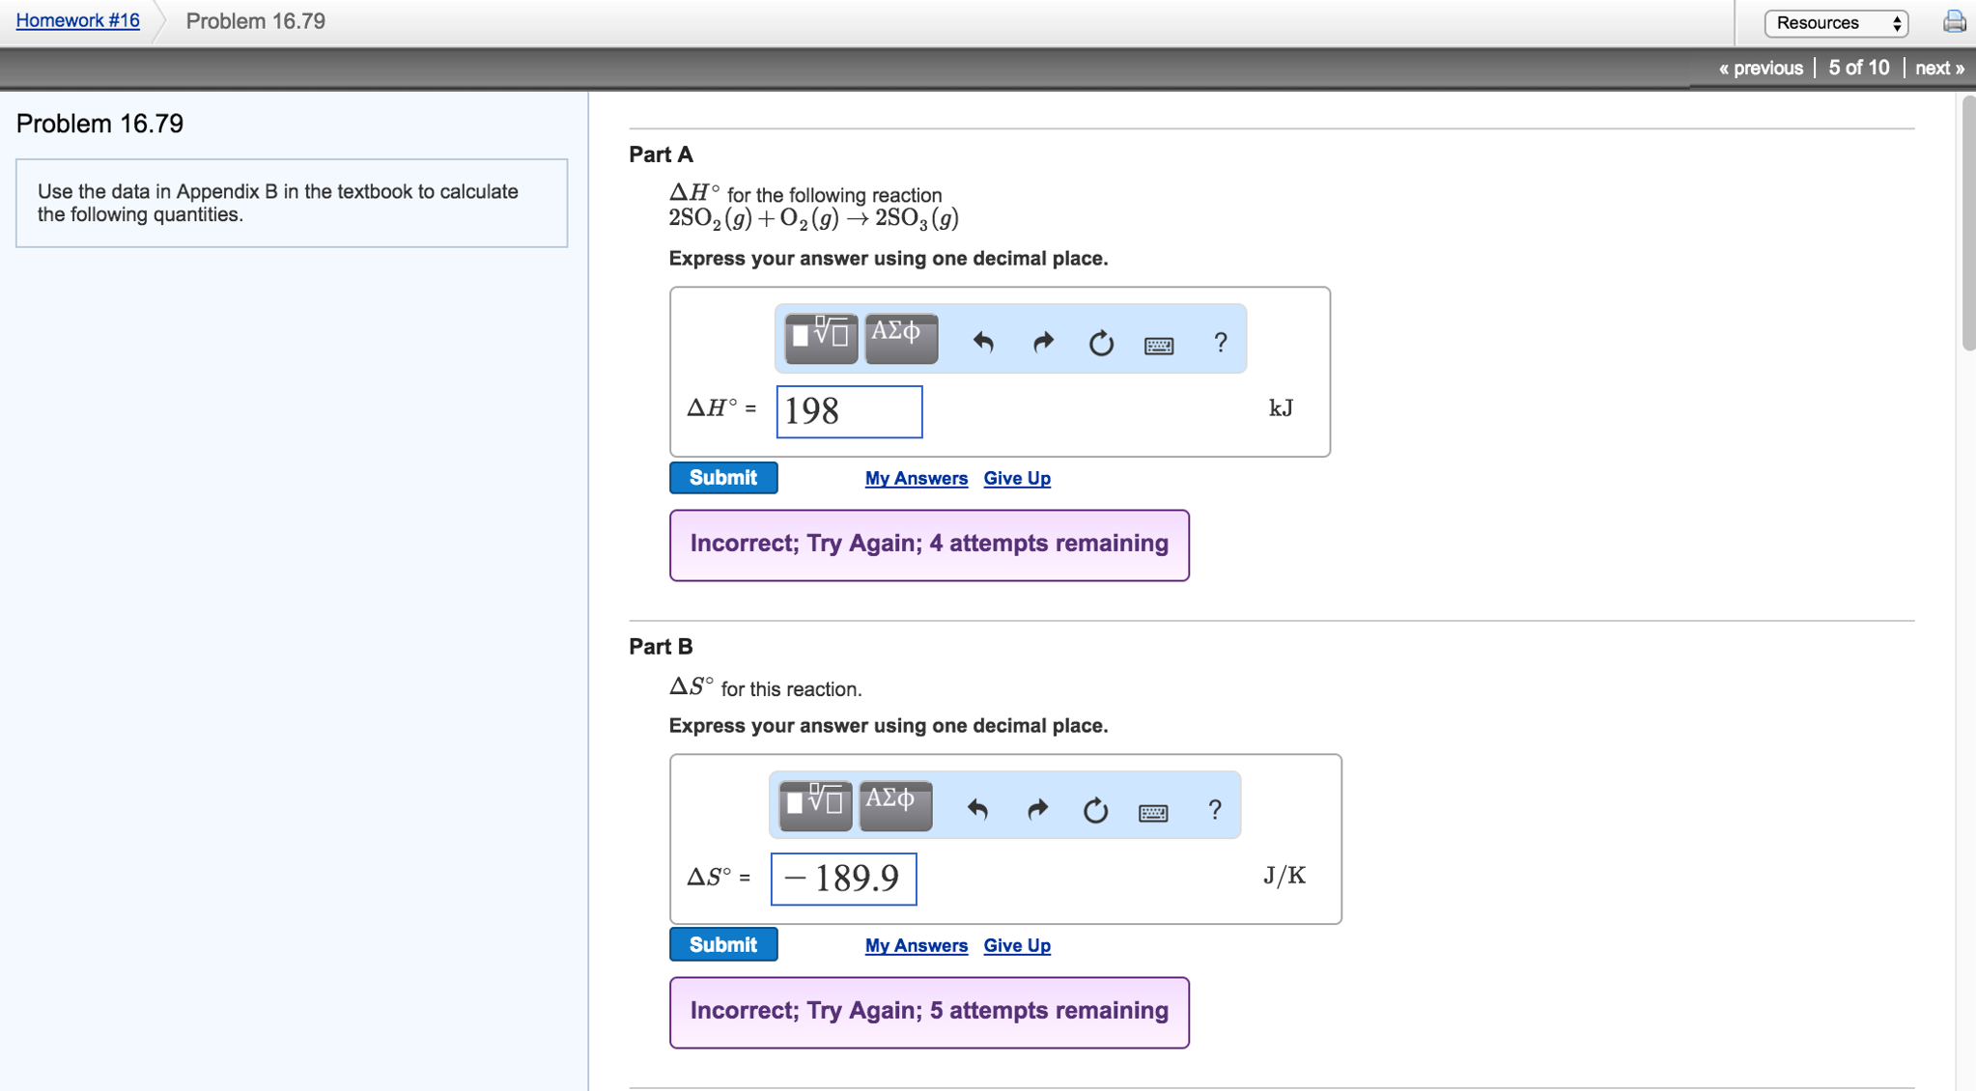Open Greek symbols palette in Part B
Image resolution: width=1976 pixels, height=1091 pixels.
(x=895, y=806)
